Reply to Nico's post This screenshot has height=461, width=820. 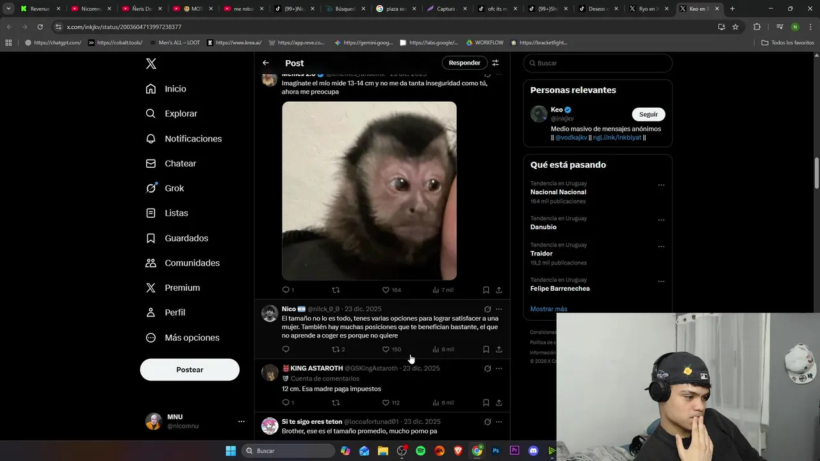click(x=286, y=350)
